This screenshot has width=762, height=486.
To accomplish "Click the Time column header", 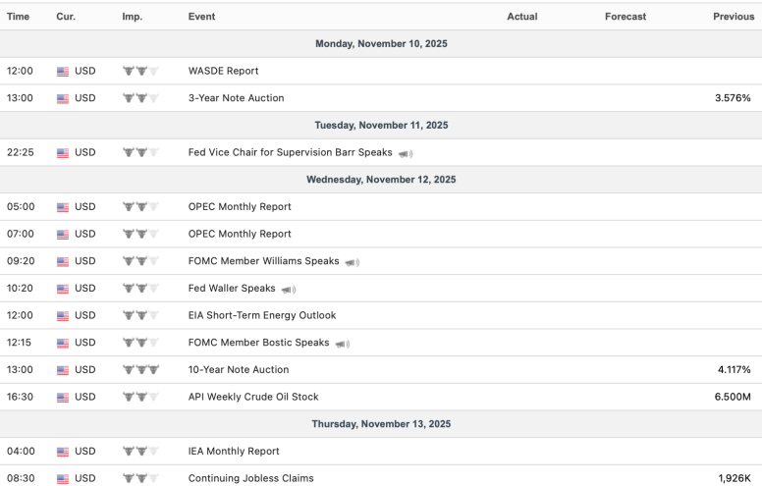I will [18, 17].
